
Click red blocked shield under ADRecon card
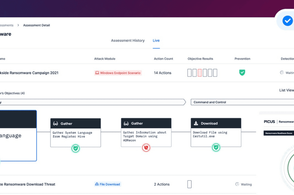pyautogui.click(x=146, y=148)
